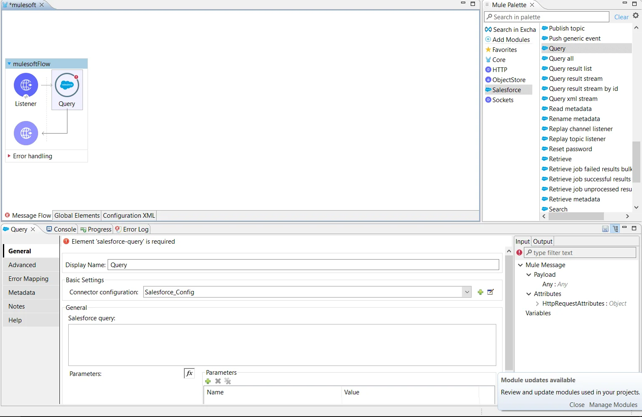Expand the HttpRequestAttributes node
The width and height of the screenshot is (642, 417).
pos(537,304)
